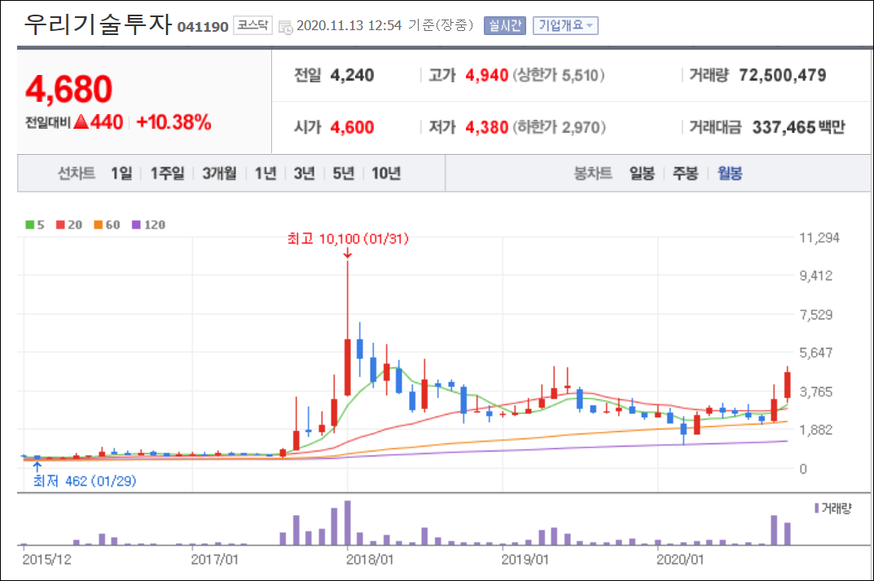Click the red down arrow marking the high
The image size is (874, 581).
tap(348, 253)
